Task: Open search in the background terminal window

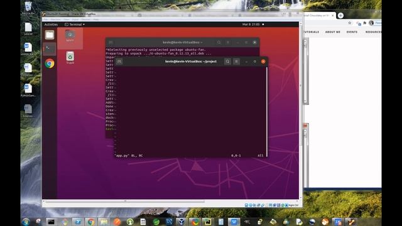Action: pos(219,42)
